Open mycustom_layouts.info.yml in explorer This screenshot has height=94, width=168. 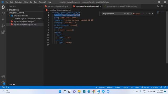click(x=25, y=21)
